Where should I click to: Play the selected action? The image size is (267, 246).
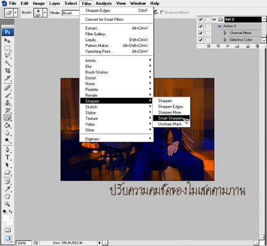(x=228, y=46)
